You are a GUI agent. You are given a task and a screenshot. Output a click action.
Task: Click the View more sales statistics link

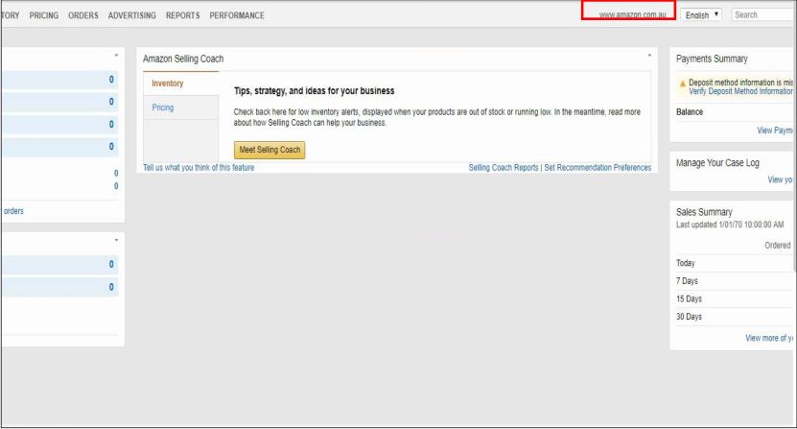pyautogui.click(x=769, y=338)
